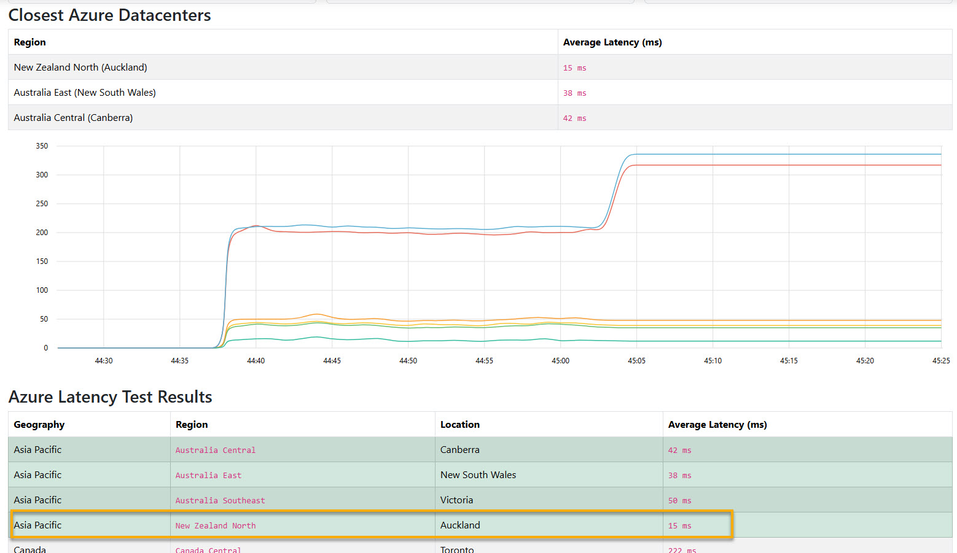This screenshot has height=553, width=957.
Task: Click the 44:40 label on the chart time axis
Action: (x=256, y=361)
